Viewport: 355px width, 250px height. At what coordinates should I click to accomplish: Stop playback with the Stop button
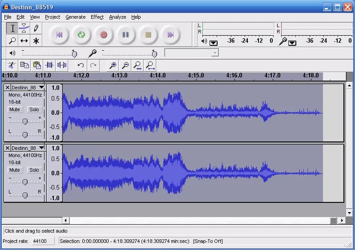point(148,35)
